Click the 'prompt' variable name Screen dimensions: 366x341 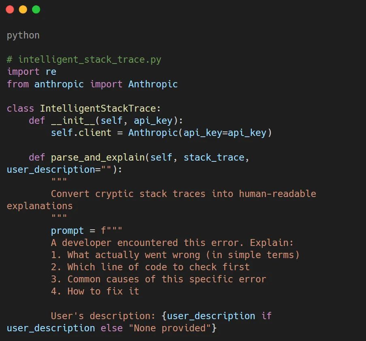coord(67,231)
